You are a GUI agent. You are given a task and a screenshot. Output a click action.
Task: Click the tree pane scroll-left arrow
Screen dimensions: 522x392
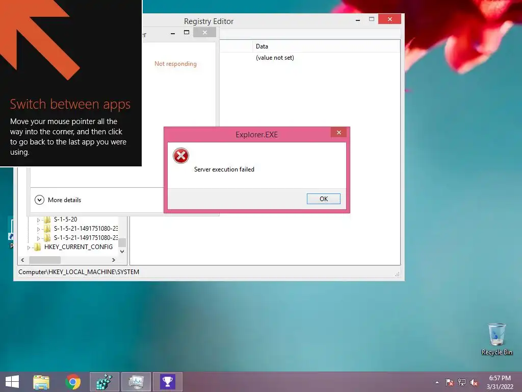pyautogui.click(x=22, y=260)
